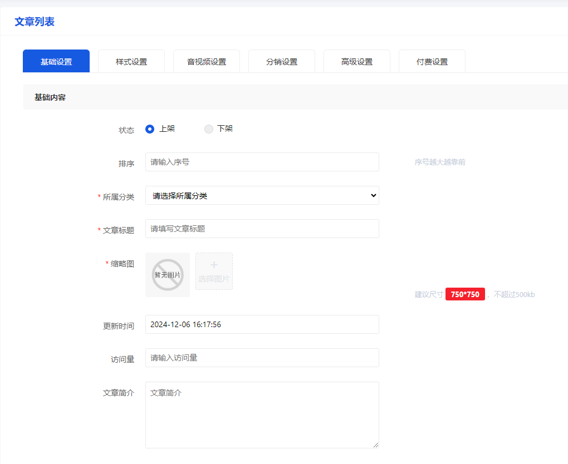Open the 高级设置 tab
This screenshot has height=464, width=568.
(357, 62)
